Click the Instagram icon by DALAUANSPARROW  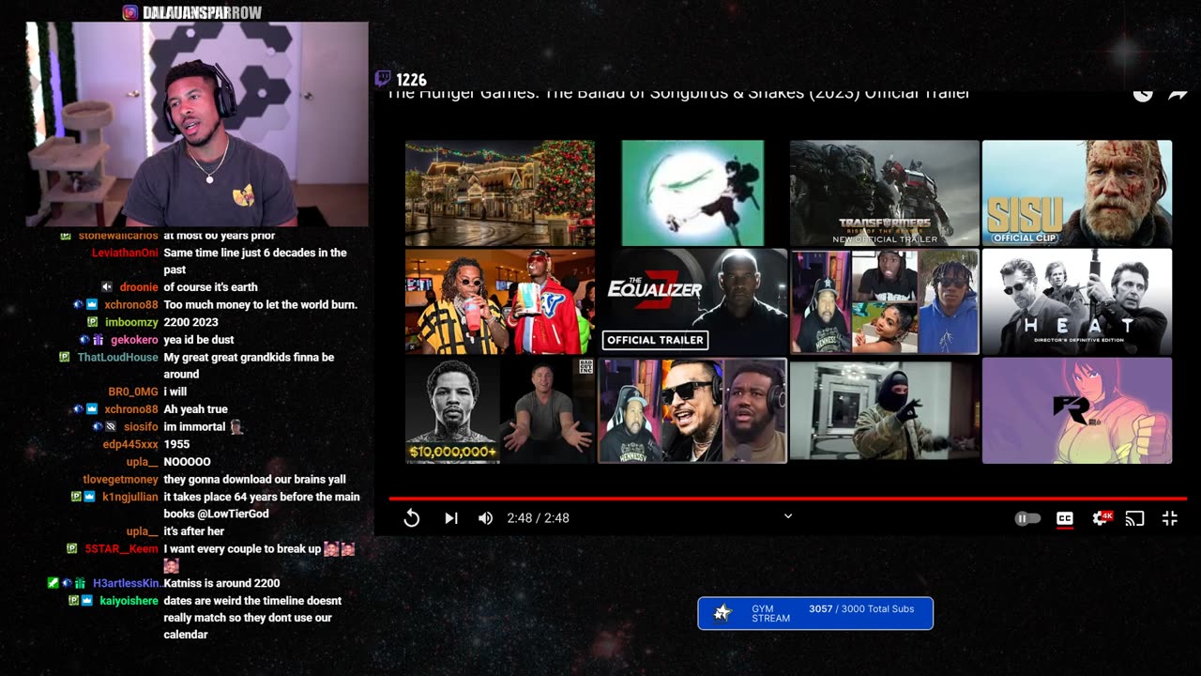tap(130, 12)
